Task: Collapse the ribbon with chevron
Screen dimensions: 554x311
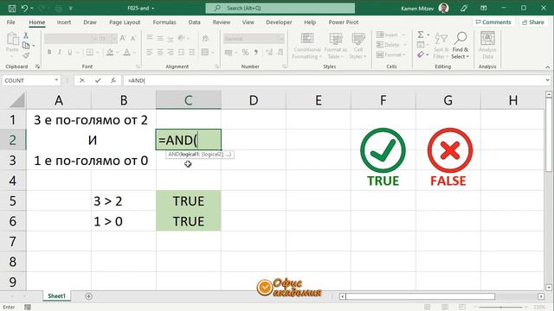Action: tap(548, 67)
